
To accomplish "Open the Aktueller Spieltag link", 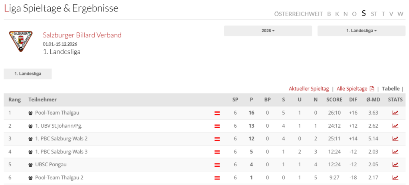I will point(309,89).
